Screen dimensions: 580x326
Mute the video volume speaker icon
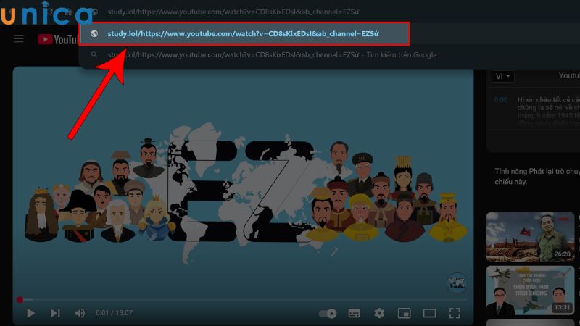coord(80,314)
